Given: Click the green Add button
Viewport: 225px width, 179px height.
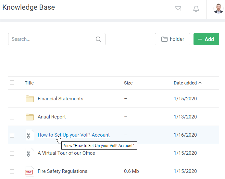Looking at the screenshot, I should pyautogui.click(x=206, y=39).
